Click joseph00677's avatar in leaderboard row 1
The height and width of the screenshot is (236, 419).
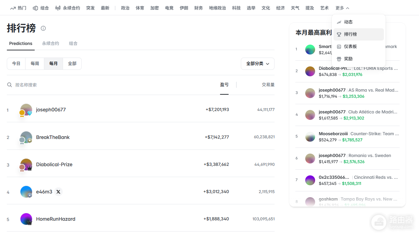(x=26, y=110)
